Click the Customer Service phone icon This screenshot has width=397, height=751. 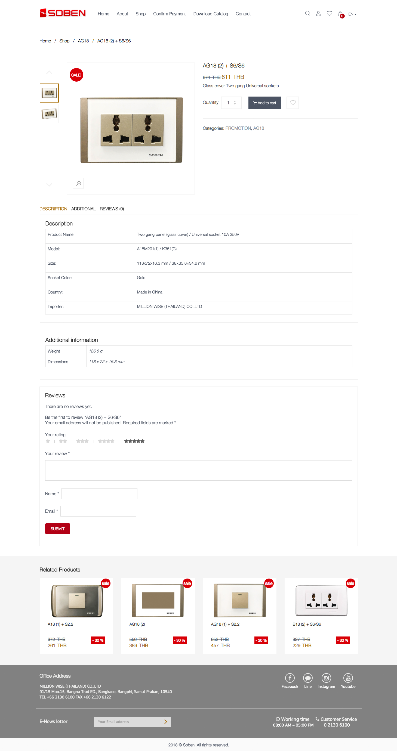pos(317,719)
